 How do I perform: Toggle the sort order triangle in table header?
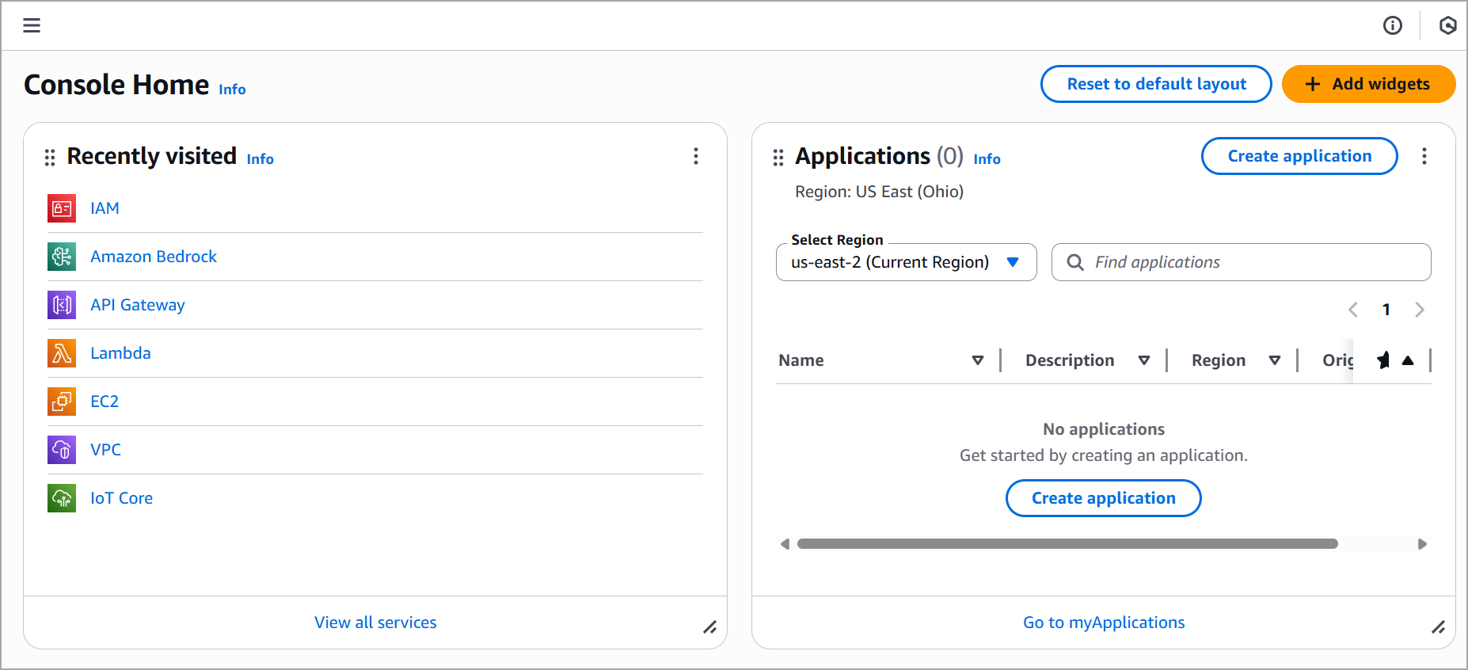tap(1407, 360)
